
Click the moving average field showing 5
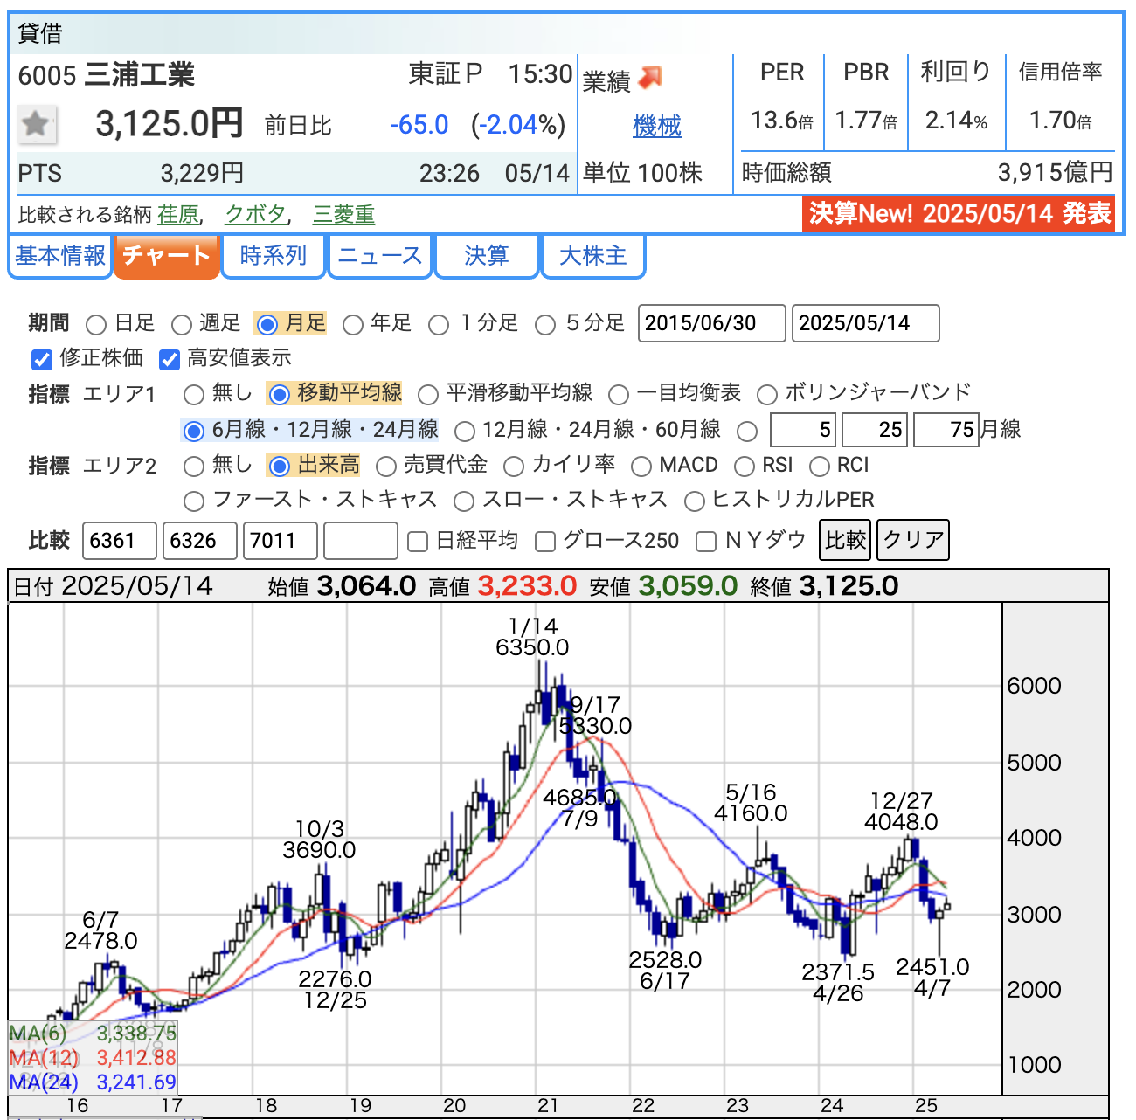(802, 430)
